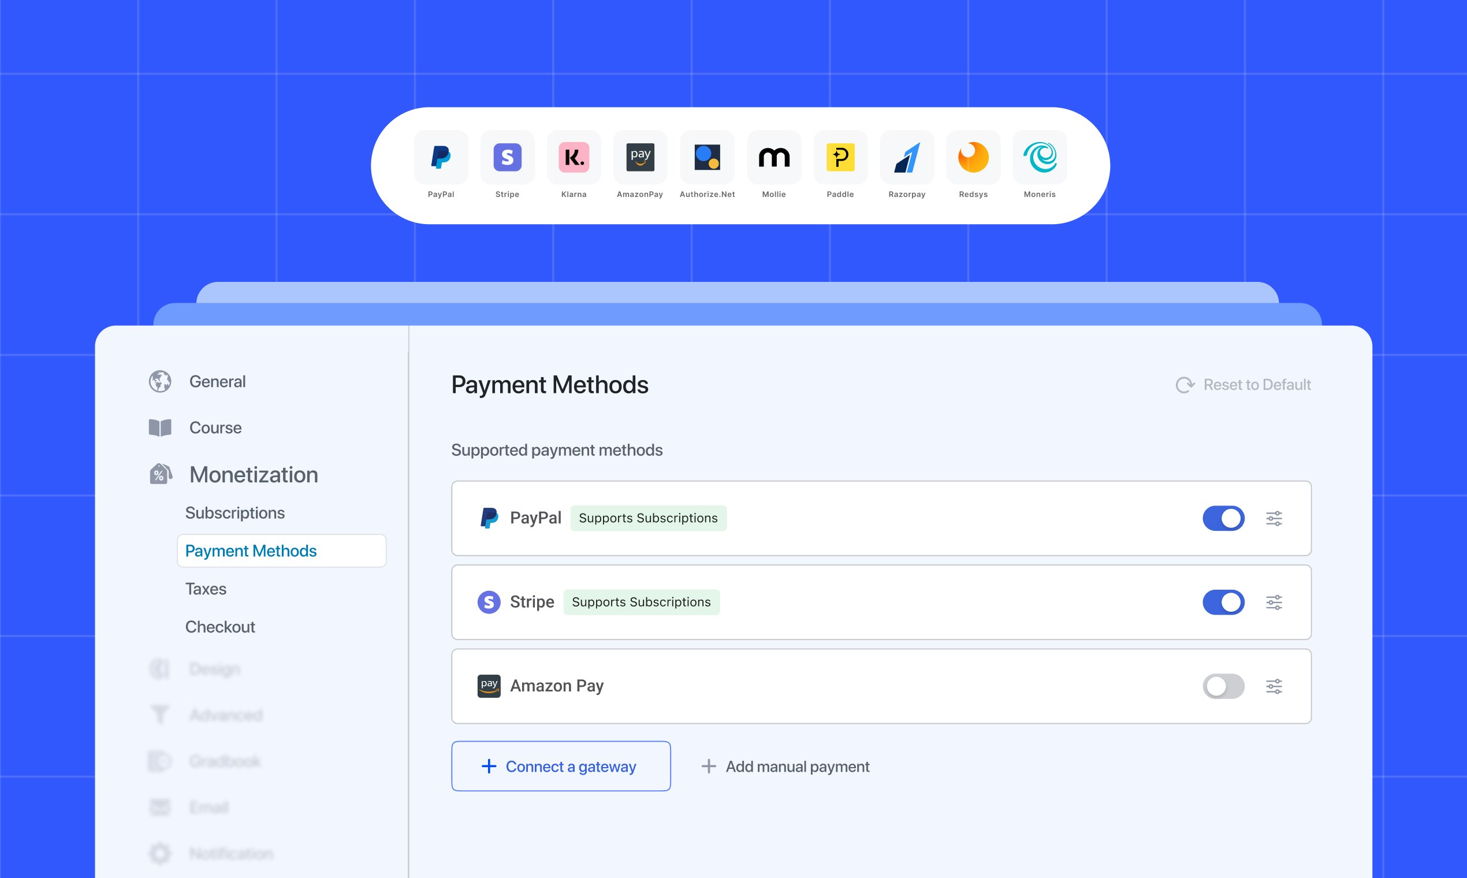Click the Authorize.Net icon

tap(707, 157)
